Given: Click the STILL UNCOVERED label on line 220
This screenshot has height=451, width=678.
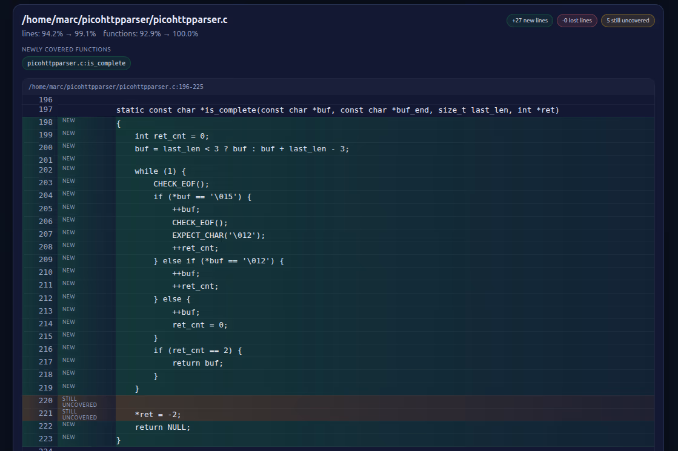Looking at the screenshot, I should tap(79, 401).
